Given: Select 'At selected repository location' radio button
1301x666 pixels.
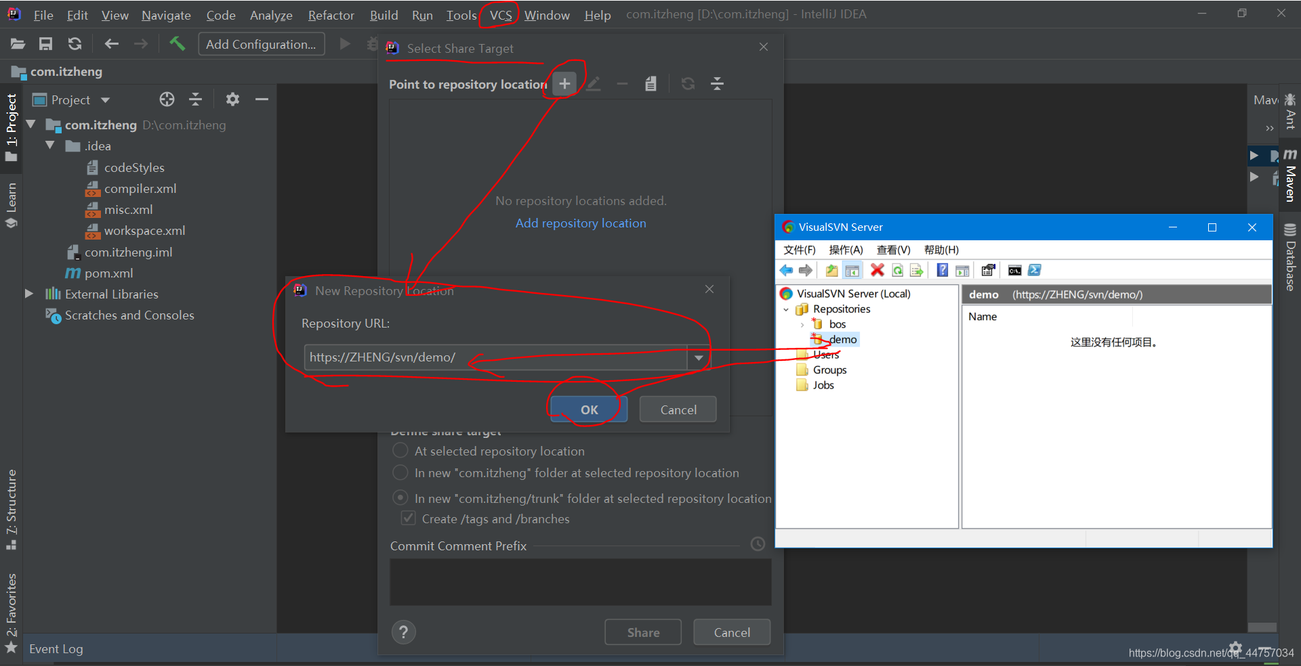Looking at the screenshot, I should coord(400,451).
